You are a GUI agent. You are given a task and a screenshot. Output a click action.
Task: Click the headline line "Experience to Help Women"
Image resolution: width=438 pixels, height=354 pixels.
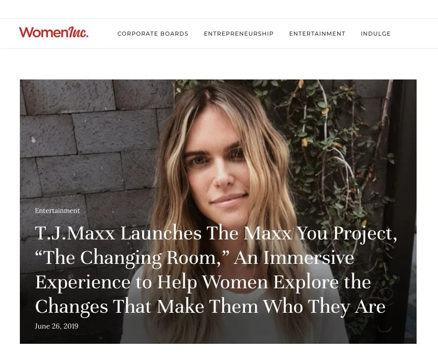[x=203, y=282]
